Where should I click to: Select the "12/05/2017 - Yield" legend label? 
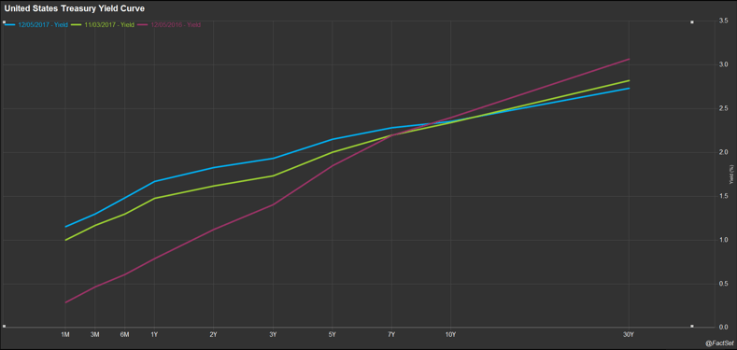(43, 24)
